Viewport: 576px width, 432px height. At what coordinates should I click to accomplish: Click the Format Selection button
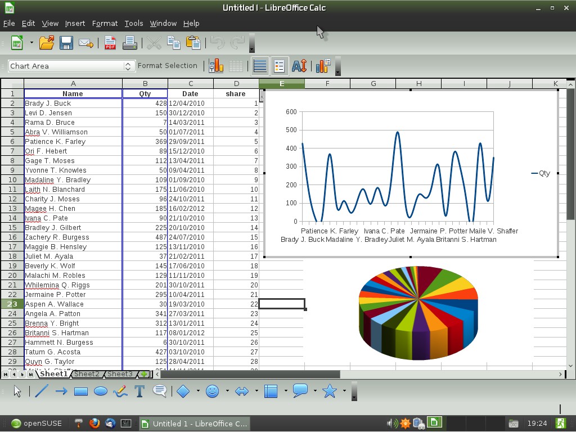168,66
